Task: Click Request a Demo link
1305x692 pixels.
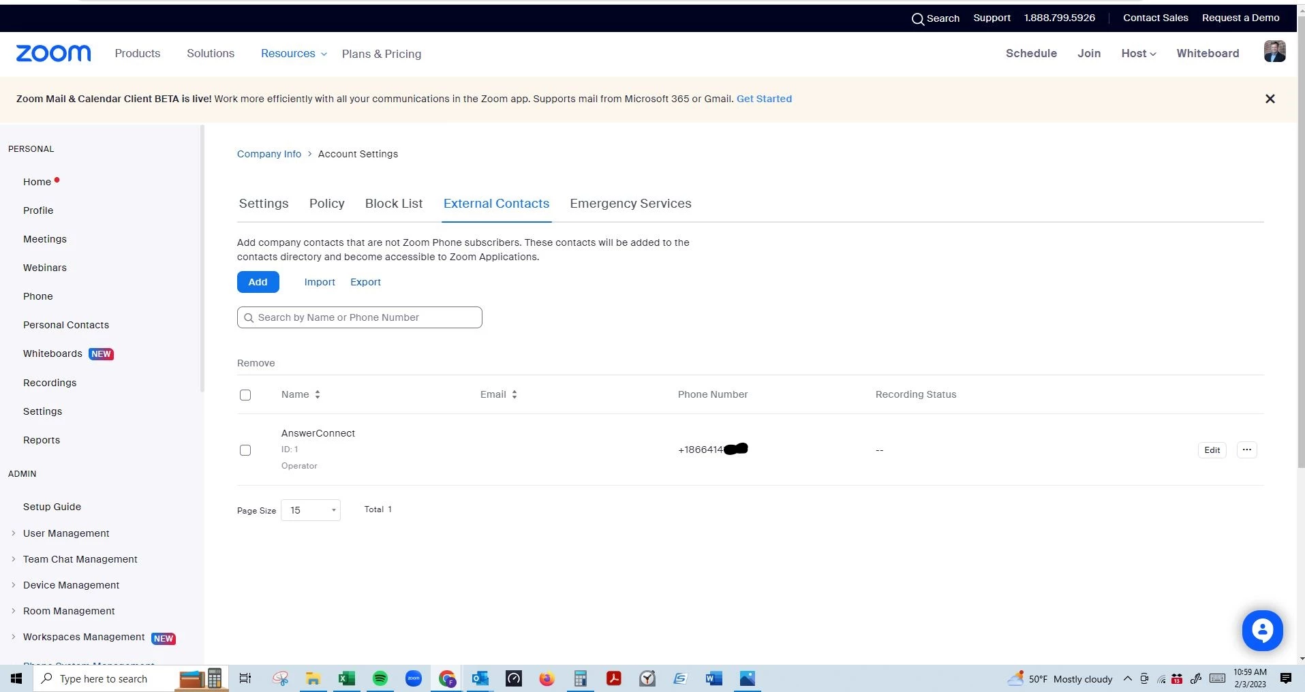Action: coord(1240,18)
